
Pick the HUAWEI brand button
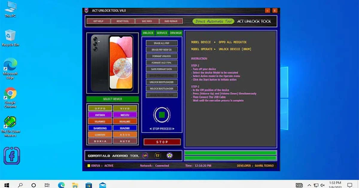(x=100, y=121)
